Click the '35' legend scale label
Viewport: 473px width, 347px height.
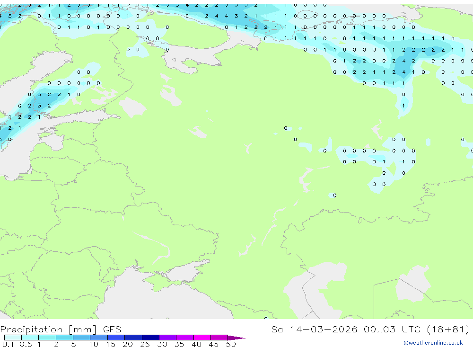pyautogui.click(x=179, y=344)
